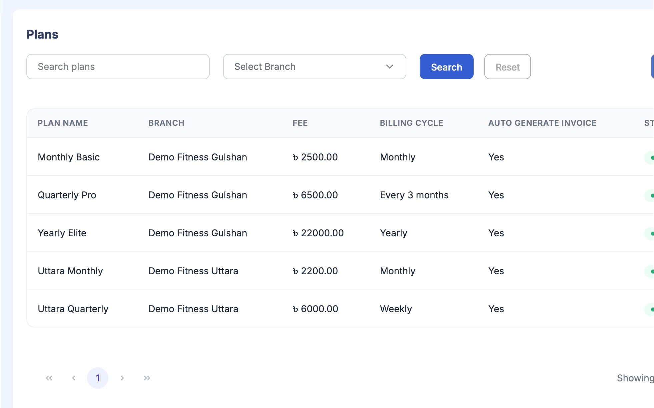Click the blue Search button
The image size is (654, 408).
[x=447, y=67]
